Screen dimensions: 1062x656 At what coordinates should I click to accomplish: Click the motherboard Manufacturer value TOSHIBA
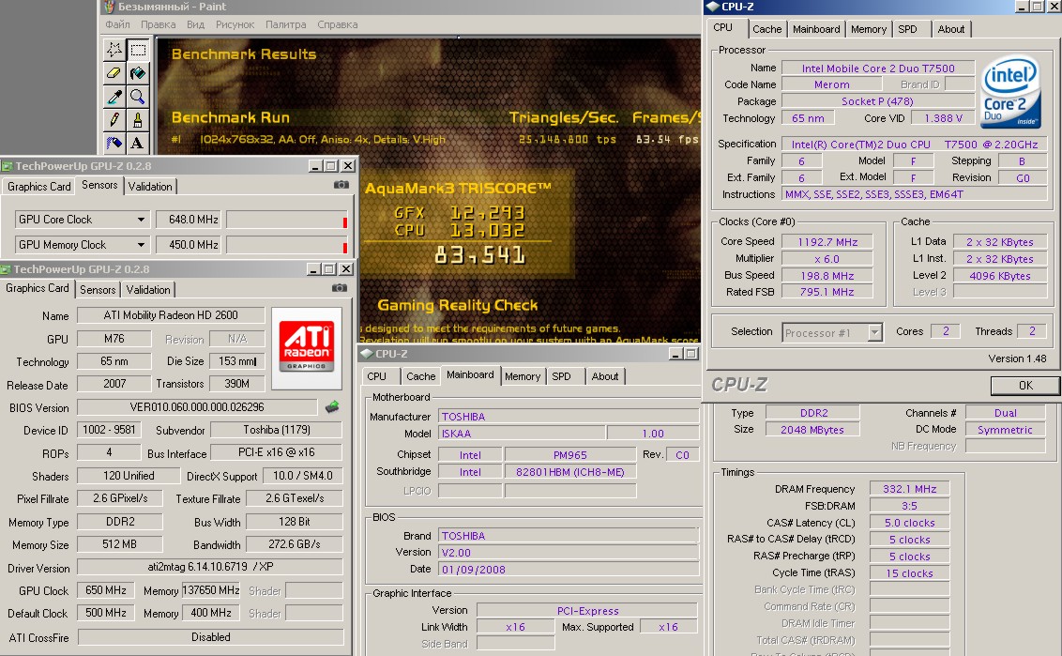569,416
